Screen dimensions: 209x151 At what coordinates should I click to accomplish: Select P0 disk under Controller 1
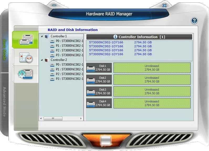coord(69,41)
